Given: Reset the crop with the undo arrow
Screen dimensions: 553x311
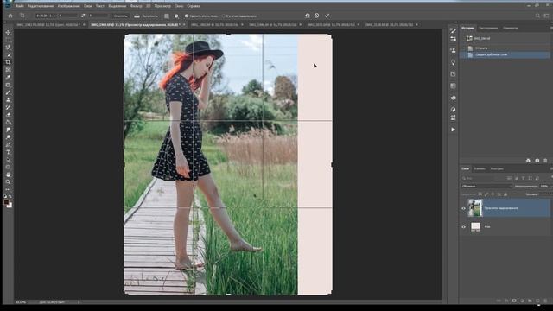Looking at the screenshot, I should tap(308, 16).
